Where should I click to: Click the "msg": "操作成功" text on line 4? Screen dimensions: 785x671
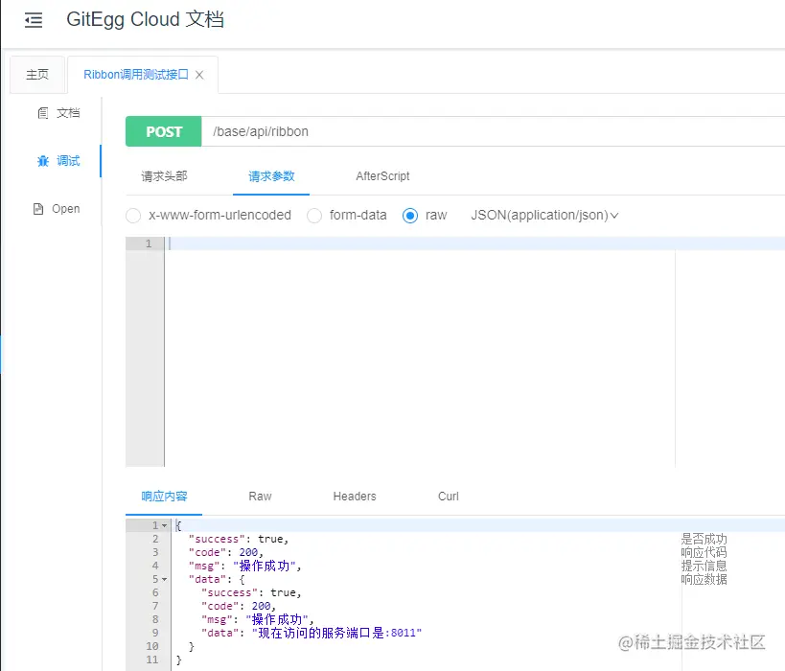pos(244,566)
